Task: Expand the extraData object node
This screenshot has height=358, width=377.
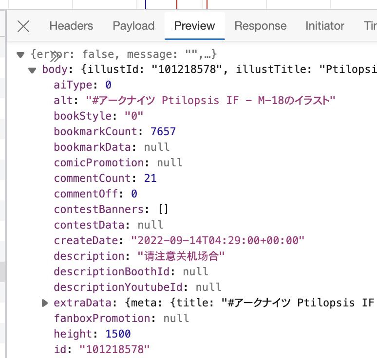Action: point(44,303)
